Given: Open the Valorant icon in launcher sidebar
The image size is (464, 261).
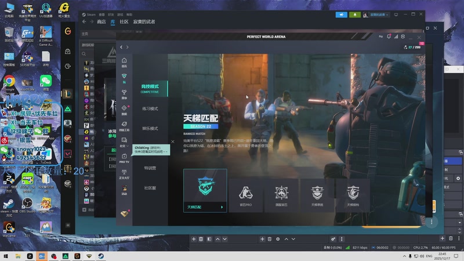Looking at the screenshot, I should (x=68, y=154).
